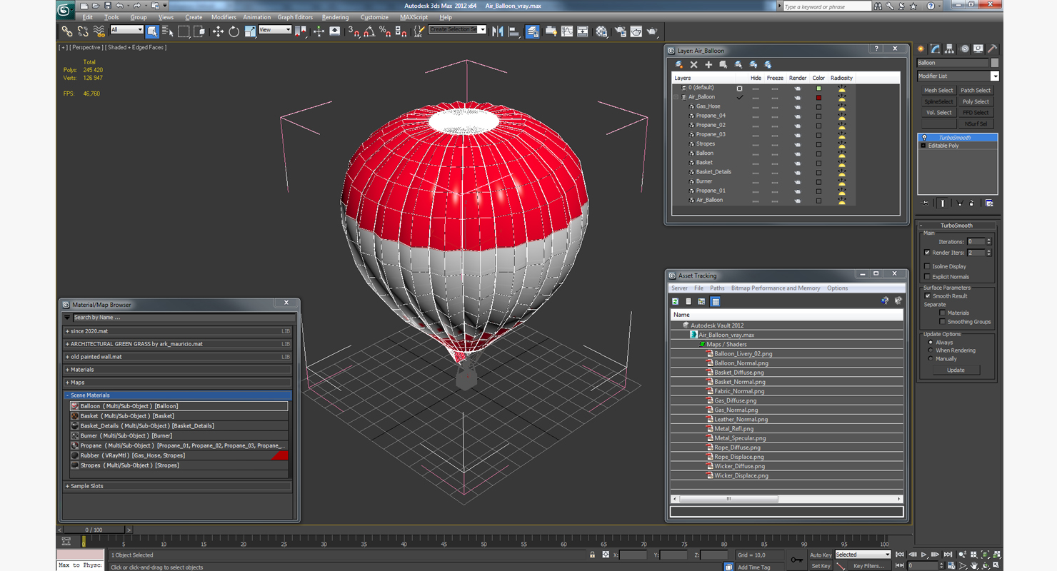Click Configure Modifier Sets icon
This screenshot has height=571, width=1057.
[x=989, y=203]
